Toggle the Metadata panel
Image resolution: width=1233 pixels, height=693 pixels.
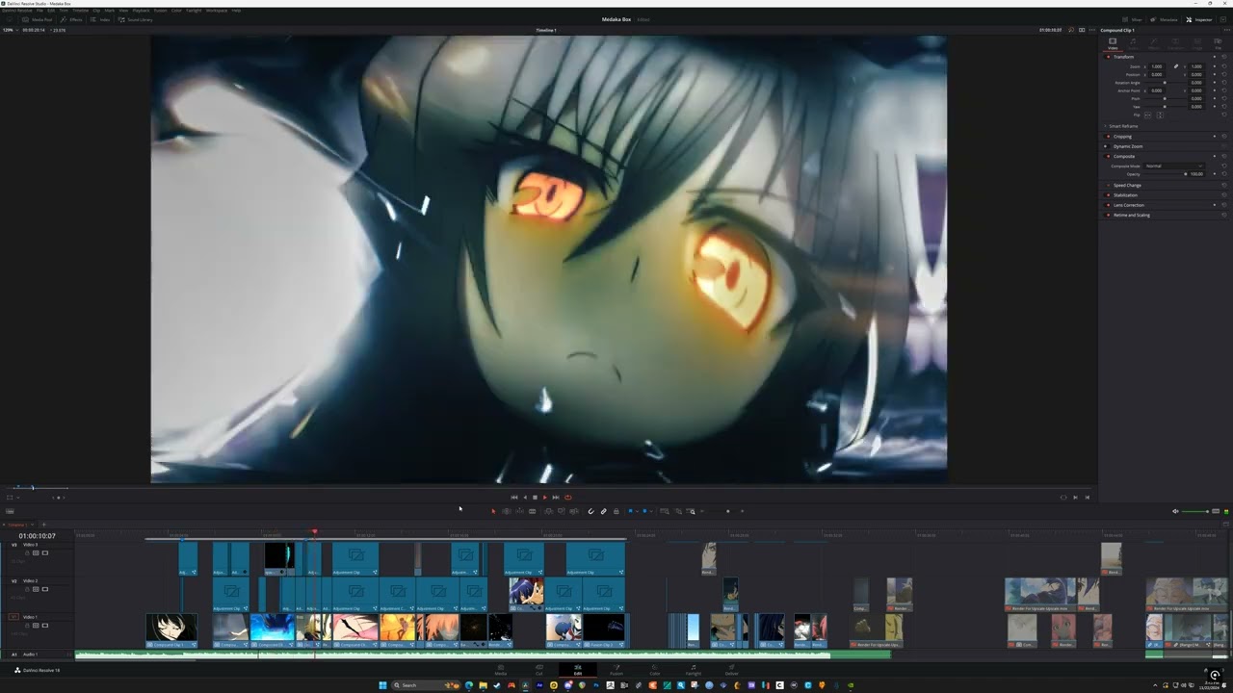click(1165, 19)
